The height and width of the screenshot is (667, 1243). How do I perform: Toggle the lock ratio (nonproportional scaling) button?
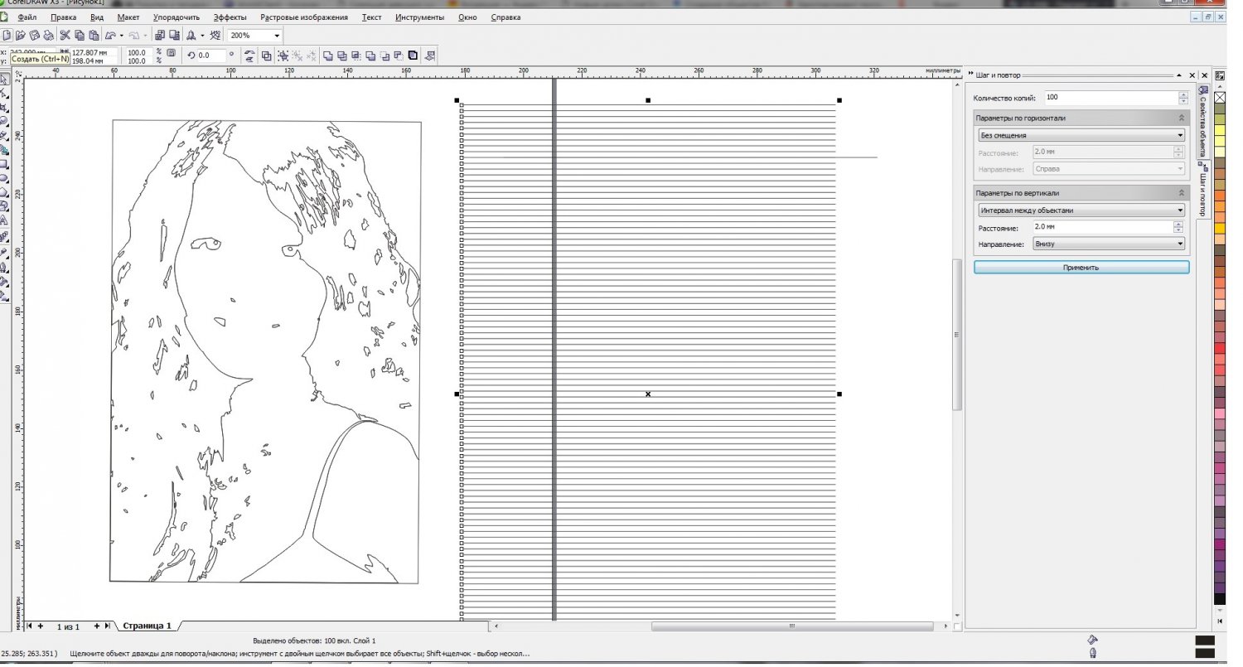coord(171,52)
